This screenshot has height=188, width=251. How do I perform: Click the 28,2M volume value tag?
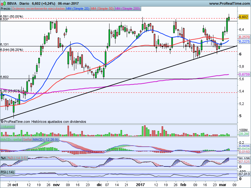[x=244, y=134]
